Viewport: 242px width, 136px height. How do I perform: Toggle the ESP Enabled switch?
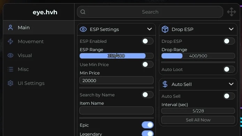(x=148, y=41)
